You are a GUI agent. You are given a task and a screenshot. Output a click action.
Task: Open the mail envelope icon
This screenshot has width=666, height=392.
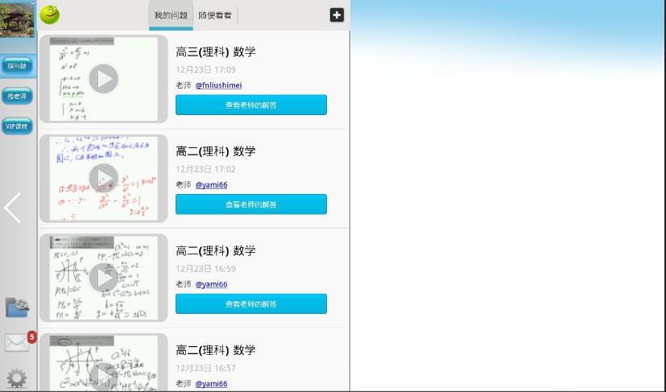[17, 342]
